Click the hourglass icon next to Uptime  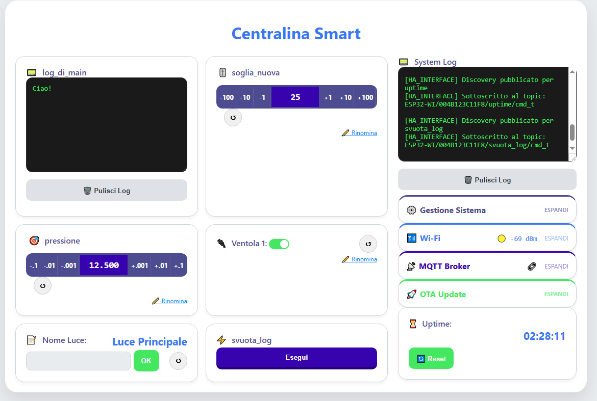(413, 324)
